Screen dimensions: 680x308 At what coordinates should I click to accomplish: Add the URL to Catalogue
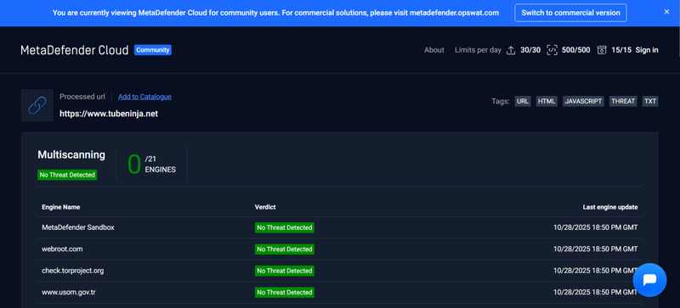point(144,97)
